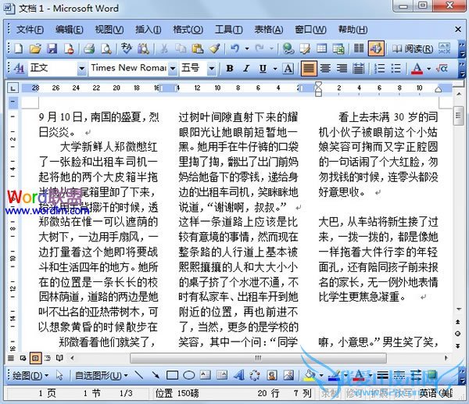Click the Open folder icon
Screen dimensions: 469x404
click(35, 48)
